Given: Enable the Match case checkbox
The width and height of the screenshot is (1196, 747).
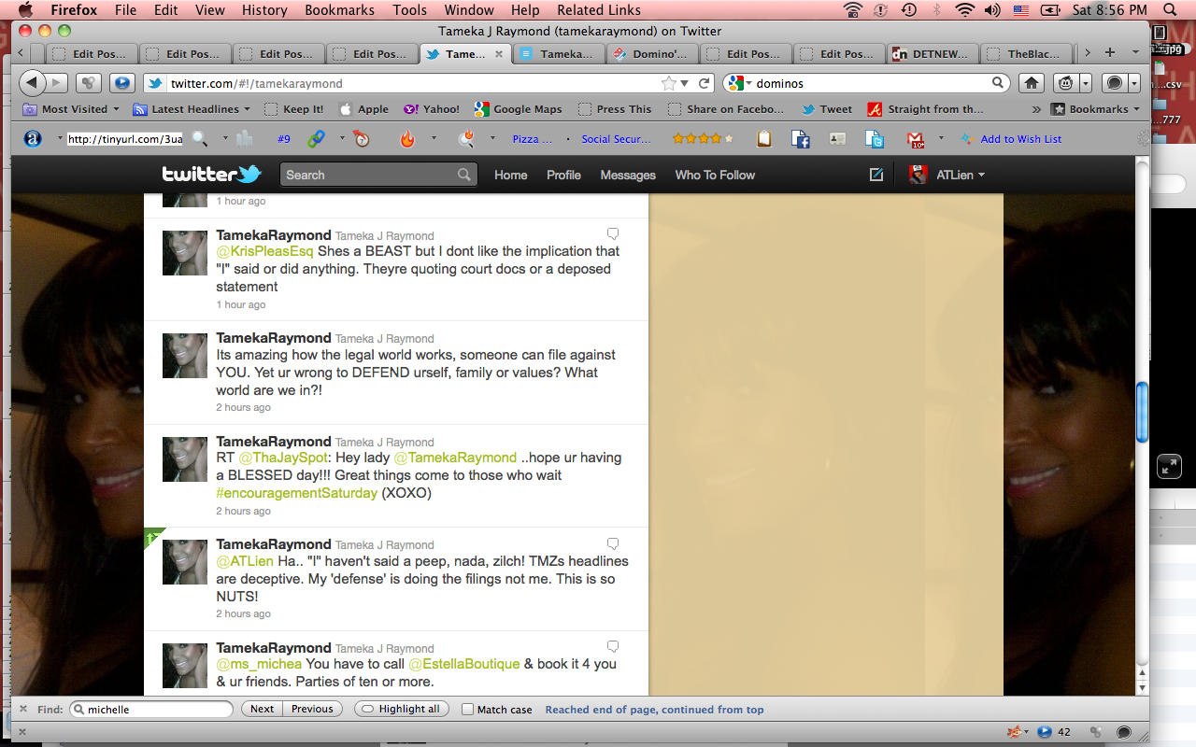Looking at the screenshot, I should click(x=468, y=710).
